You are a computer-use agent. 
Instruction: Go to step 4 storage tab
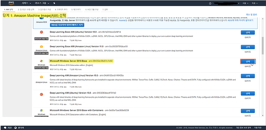tap(61, 10)
